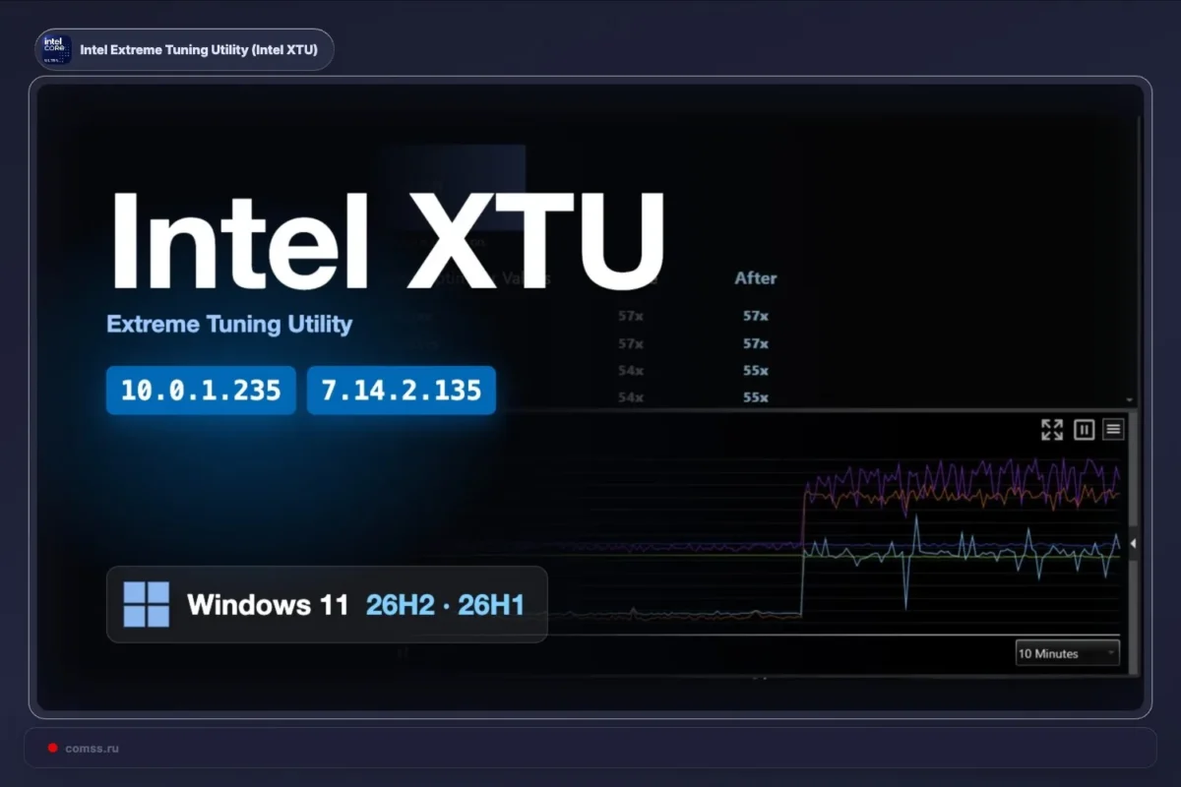Click the After column header
The image size is (1181, 787).
click(x=756, y=278)
